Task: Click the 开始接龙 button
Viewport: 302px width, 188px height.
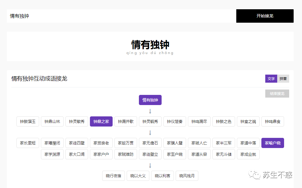Action: click(265, 16)
